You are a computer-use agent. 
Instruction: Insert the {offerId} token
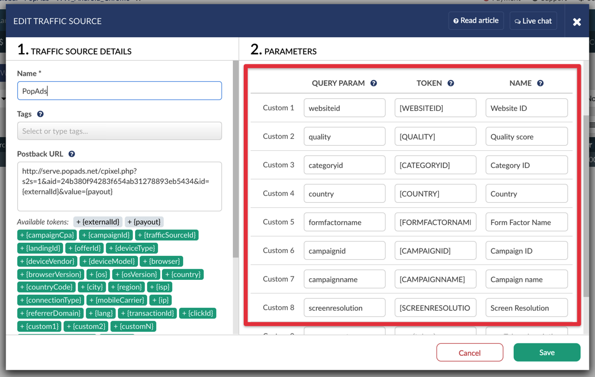(x=85, y=248)
